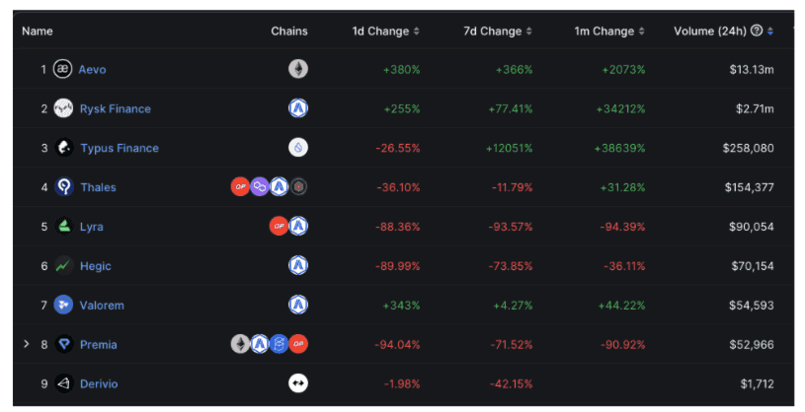Viewport: 805px width, 412px height.
Task: Expand the Premia row chevron
Action: (x=27, y=344)
